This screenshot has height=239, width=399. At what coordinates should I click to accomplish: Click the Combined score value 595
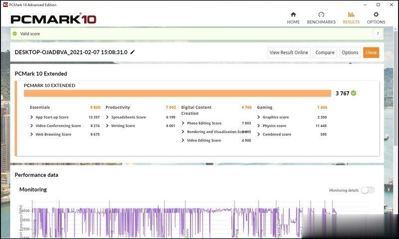point(323,134)
